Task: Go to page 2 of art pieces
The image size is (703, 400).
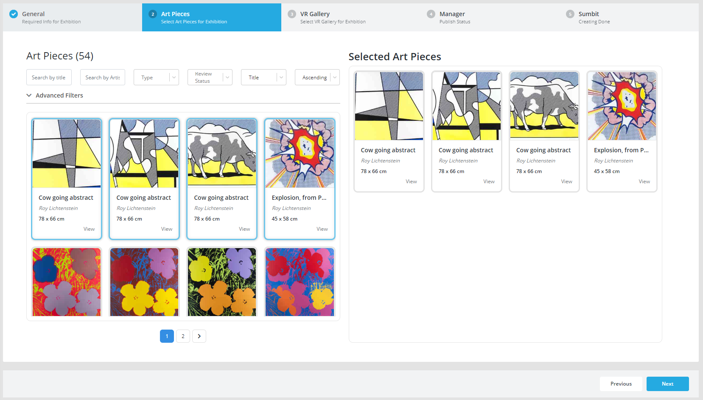Action: [x=183, y=336]
